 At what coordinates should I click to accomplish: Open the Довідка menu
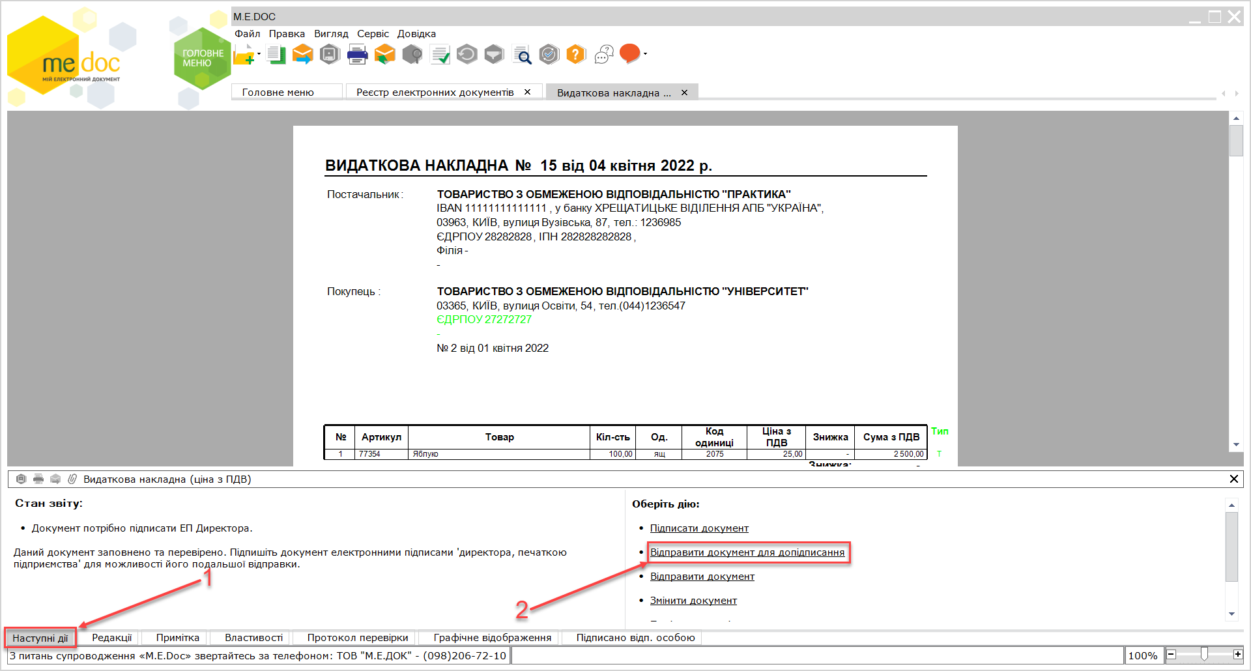[x=416, y=34]
